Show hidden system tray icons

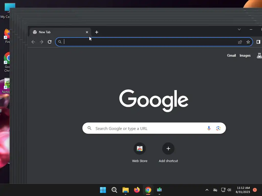click(207, 190)
